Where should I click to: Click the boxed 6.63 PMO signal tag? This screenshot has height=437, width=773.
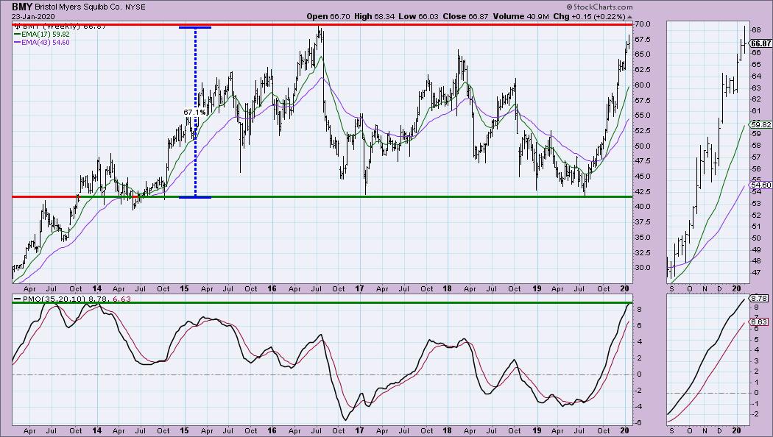point(758,321)
